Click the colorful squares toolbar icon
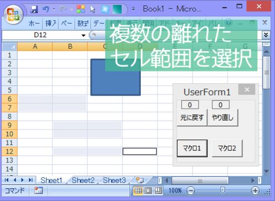 [81, 9]
